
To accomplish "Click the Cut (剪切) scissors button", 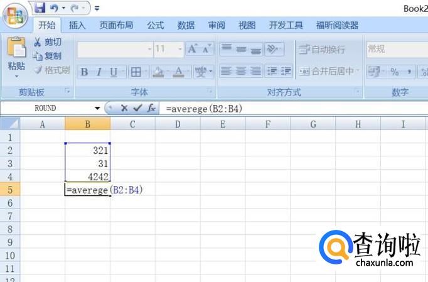I will click(x=48, y=42).
